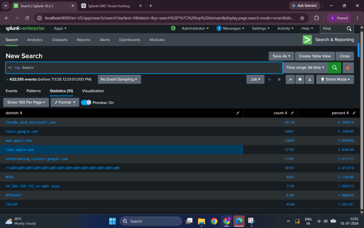Open the Modules nav item
Image resolution: width=364 pixels, height=228 pixels.
[157, 40]
